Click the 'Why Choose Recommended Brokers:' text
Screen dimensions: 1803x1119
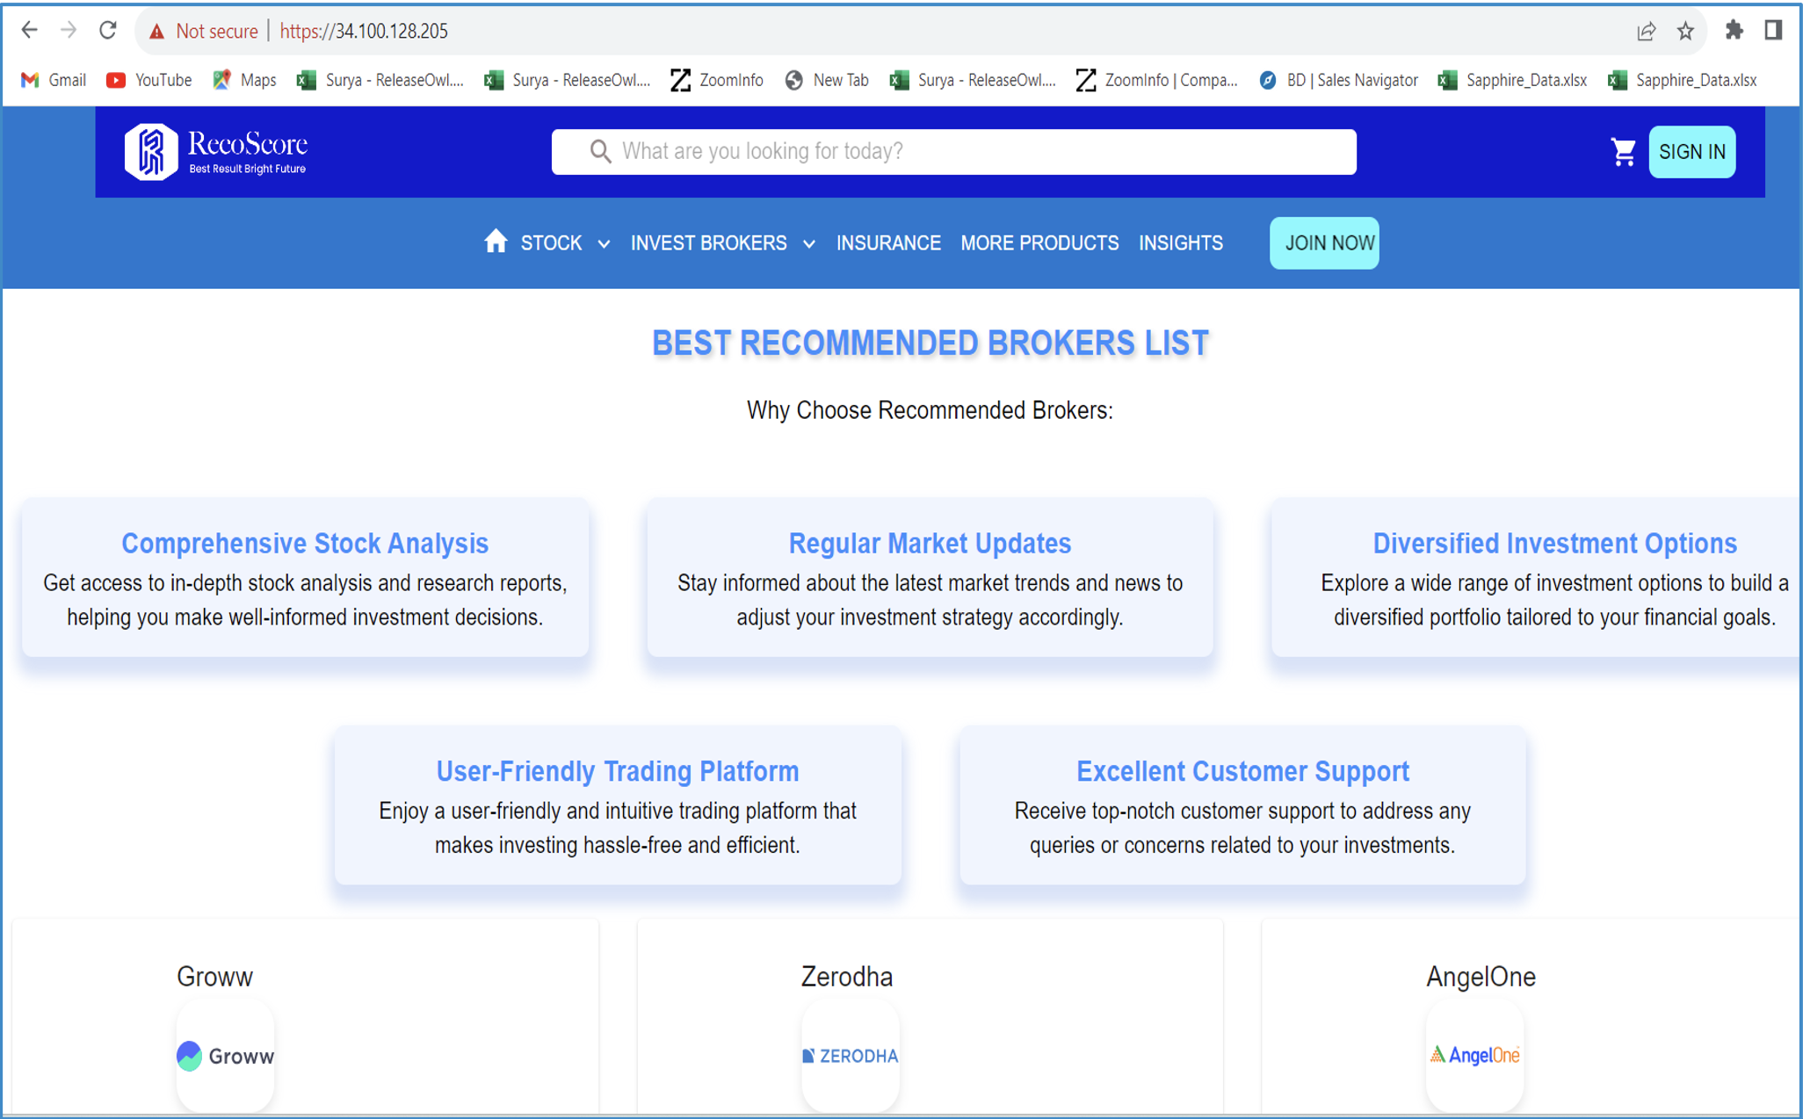[x=930, y=410]
